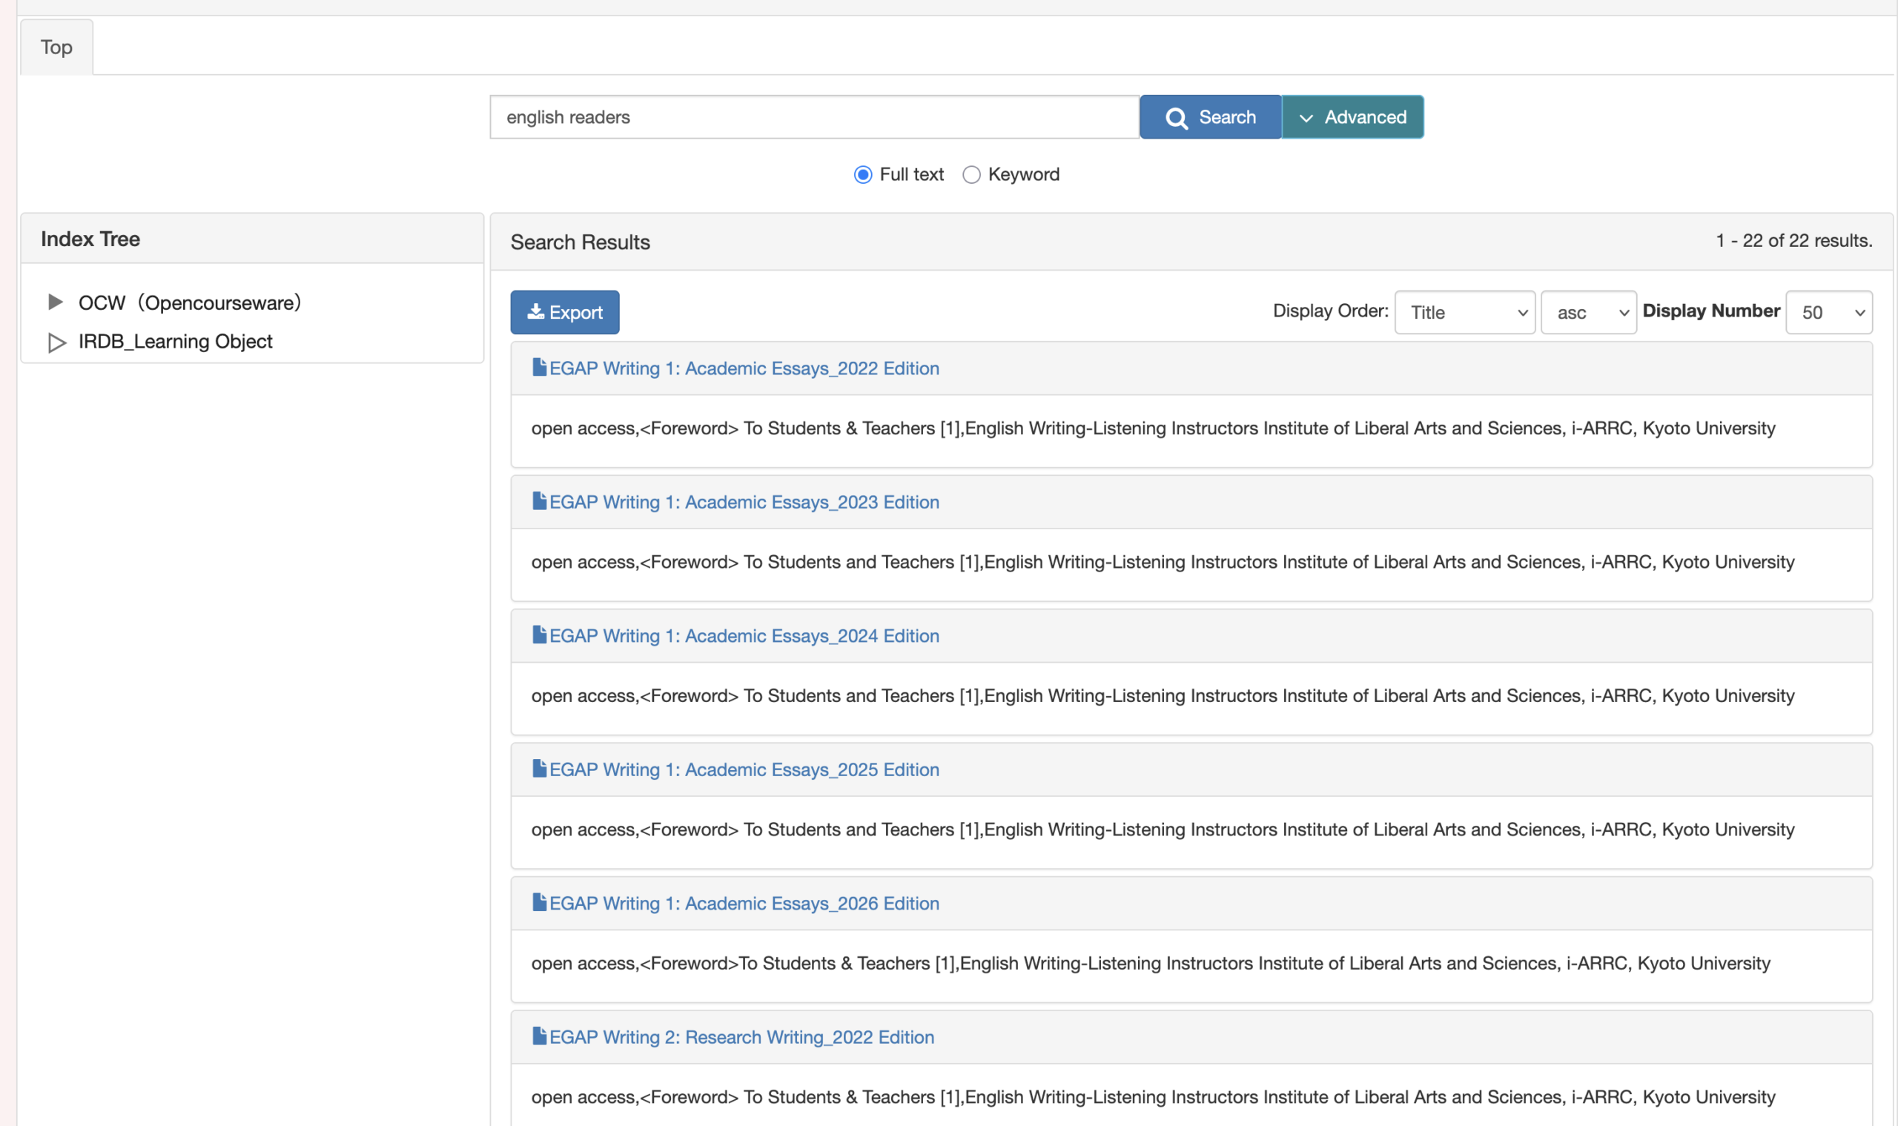Click document icon for 2024 Academic Essays
The height and width of the screenshot is (1126, 1898).
tap(540, 635)
